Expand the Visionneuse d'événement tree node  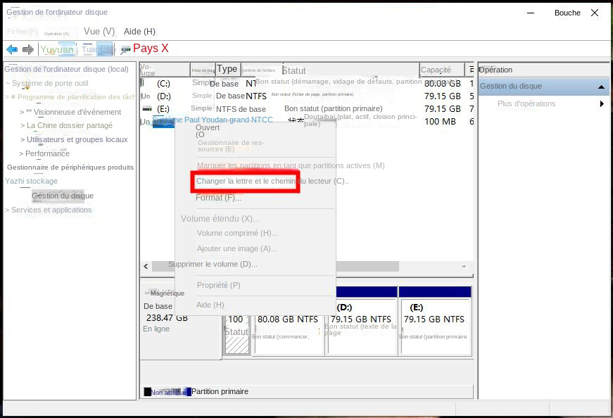point(23,111)
